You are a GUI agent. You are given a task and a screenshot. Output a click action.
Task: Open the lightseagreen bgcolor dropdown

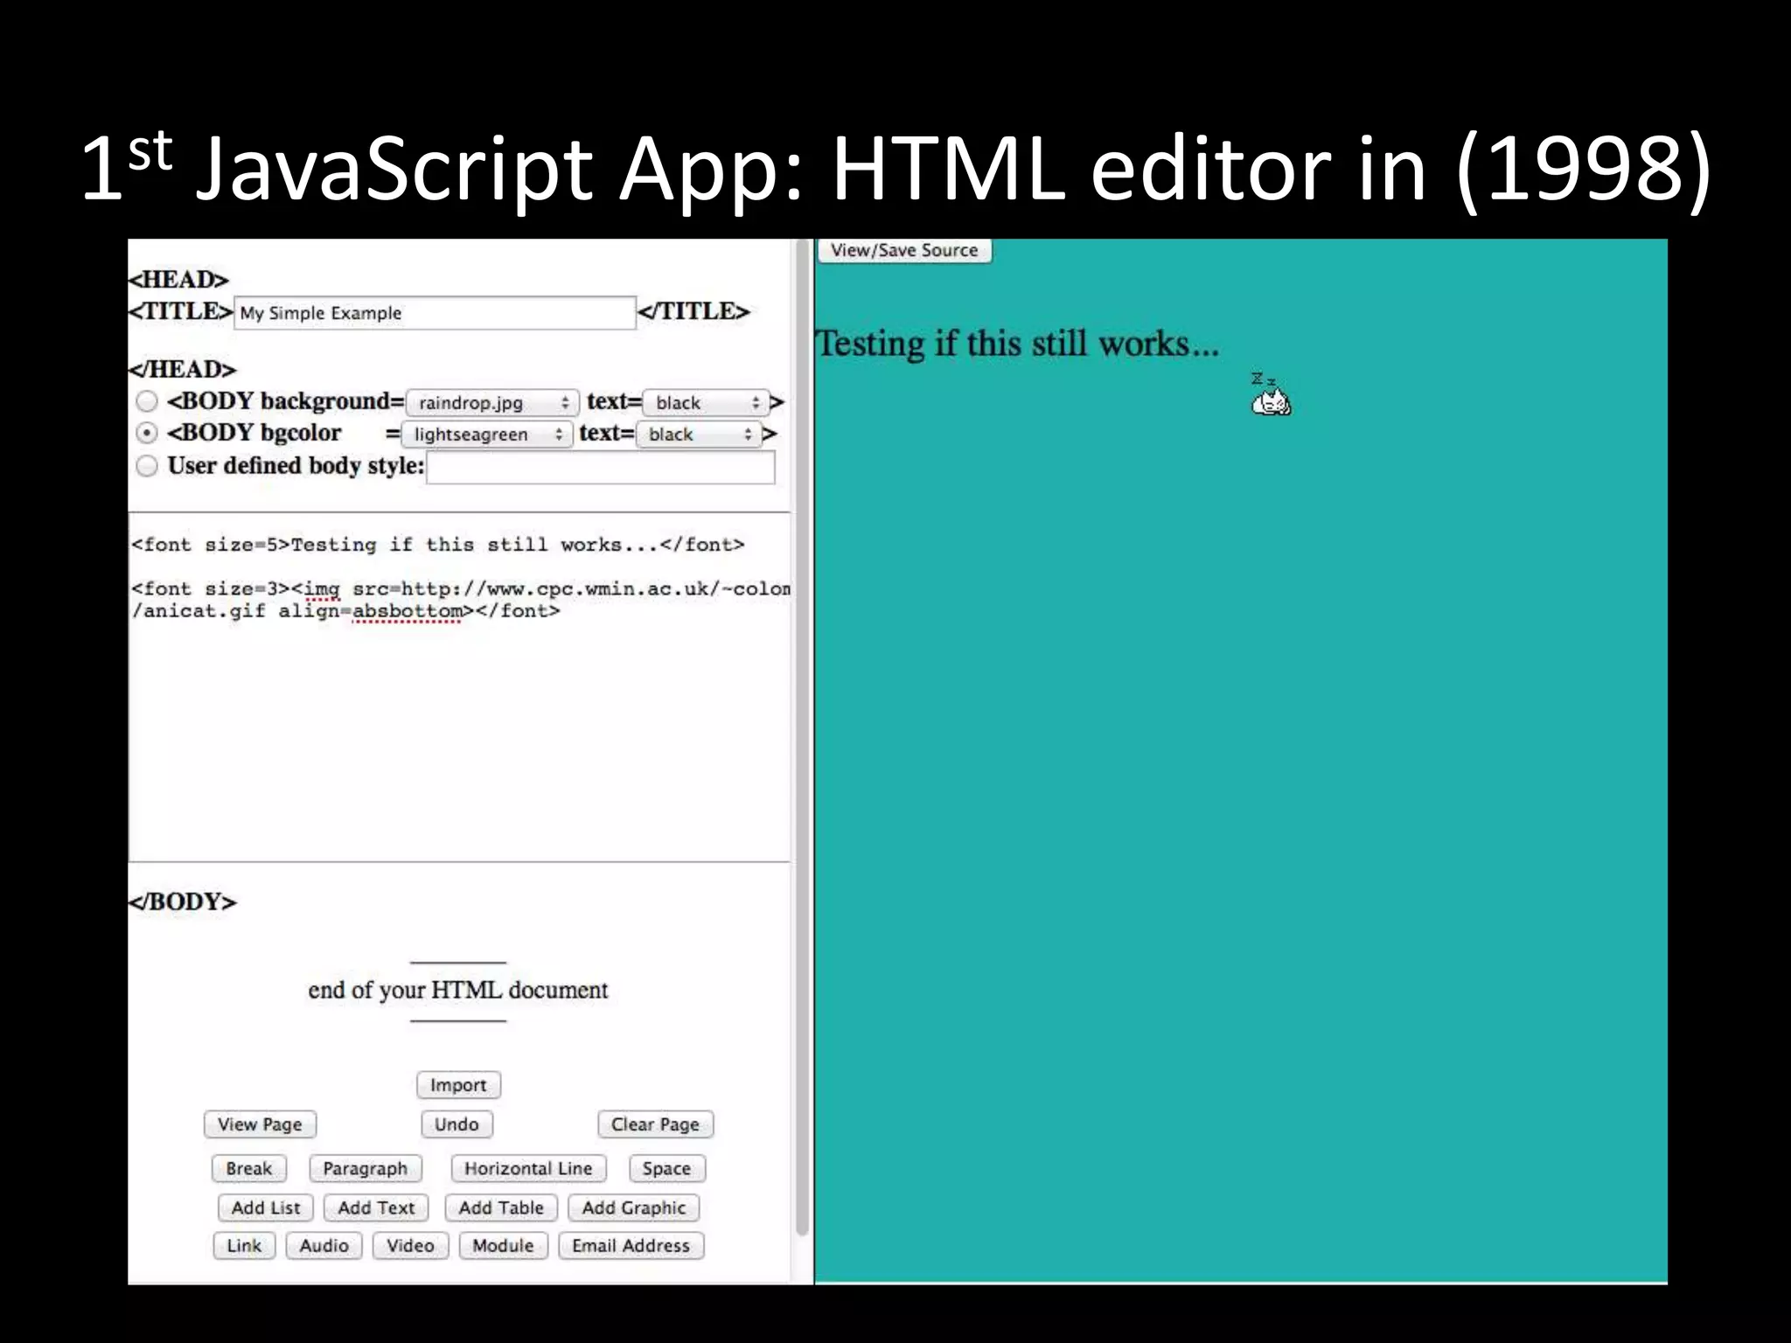pyautogui.click(x=487, y=435)
